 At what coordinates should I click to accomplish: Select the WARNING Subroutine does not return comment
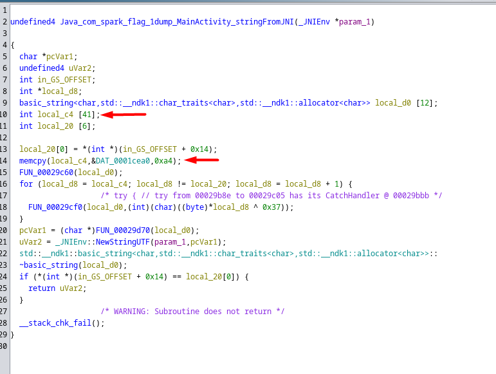point(192,312)
